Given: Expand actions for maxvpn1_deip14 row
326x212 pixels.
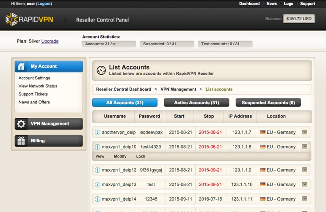Looking at the screenshot, I should click(x=304, y=199).
